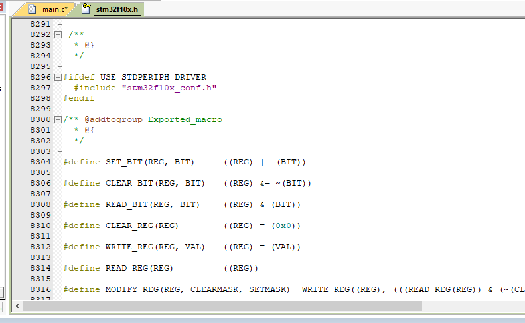
Task: Click the @} marker on line 8293
Action: click(x=89, y=45)
